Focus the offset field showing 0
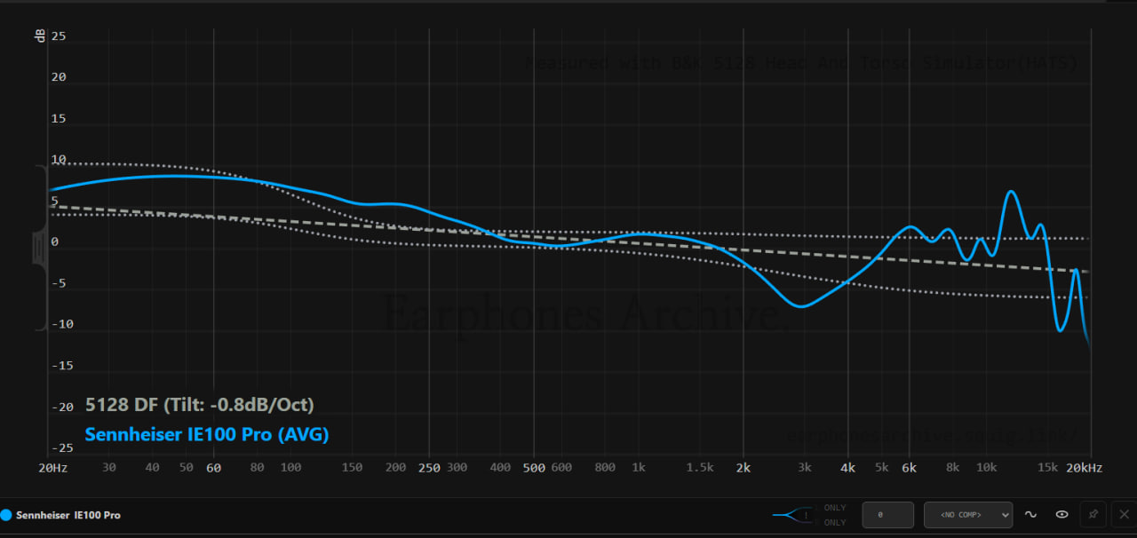 (887, 515)
